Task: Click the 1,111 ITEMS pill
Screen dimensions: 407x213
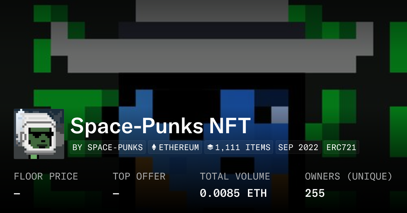Action: (x=238, y=147)
